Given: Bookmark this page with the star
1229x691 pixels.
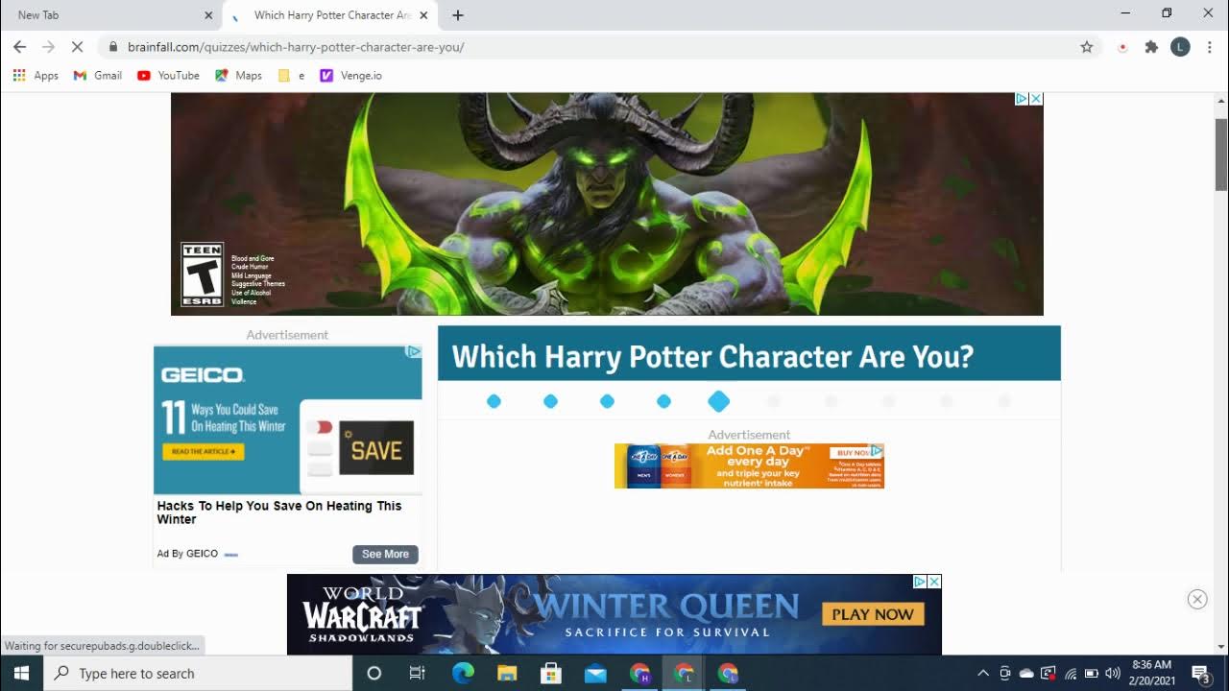Looking at the screenshot, I should pos(1087,47).
